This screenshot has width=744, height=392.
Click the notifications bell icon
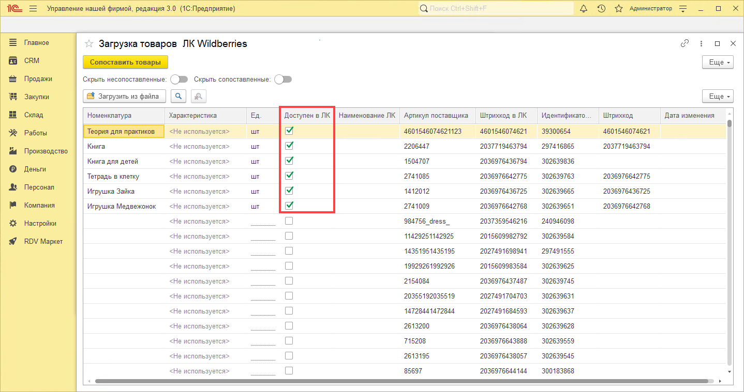coord(584,9)
